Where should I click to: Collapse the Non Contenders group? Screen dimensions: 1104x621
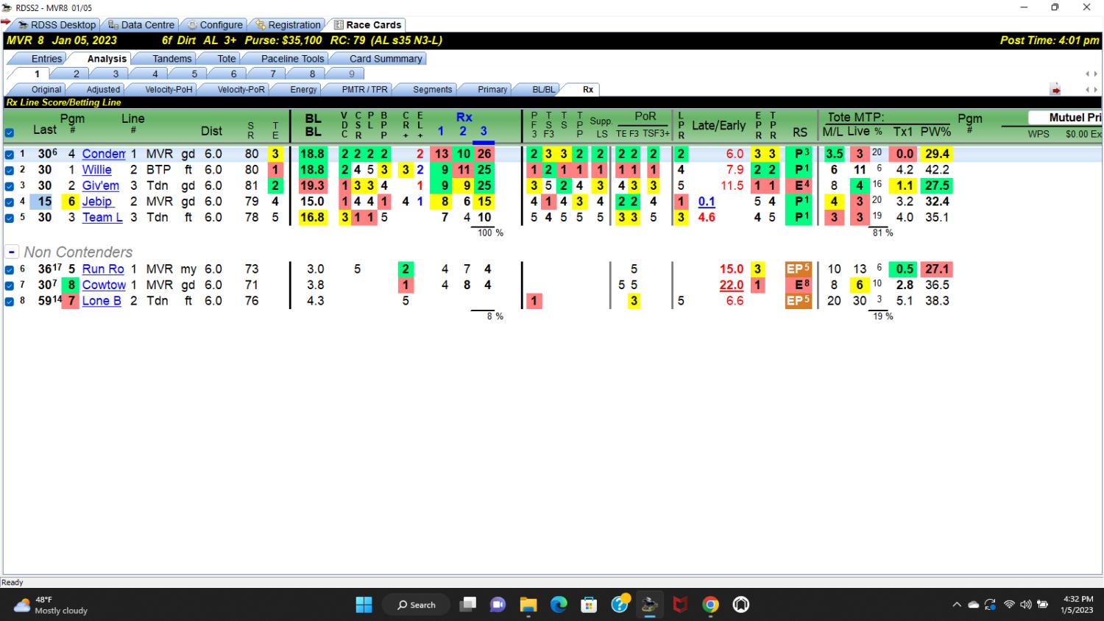11,252
